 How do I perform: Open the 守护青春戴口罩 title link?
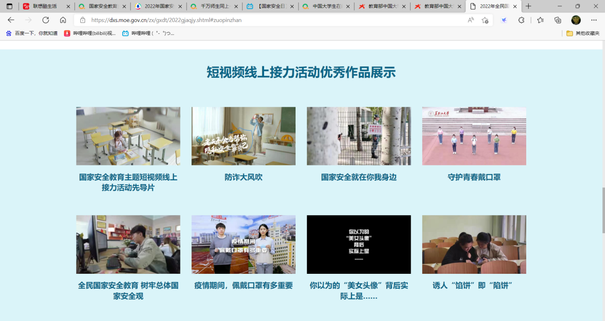click(474, 177)
